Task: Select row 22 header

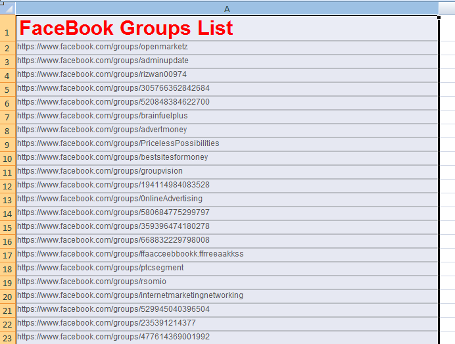Action: (8, 324)
